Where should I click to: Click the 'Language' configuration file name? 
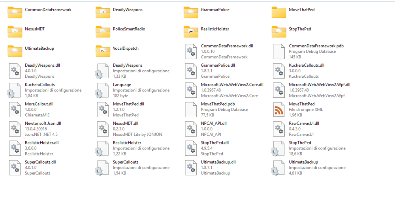pos(122,85)
